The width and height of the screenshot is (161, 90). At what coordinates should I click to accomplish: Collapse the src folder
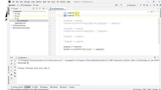click(13, 18)
